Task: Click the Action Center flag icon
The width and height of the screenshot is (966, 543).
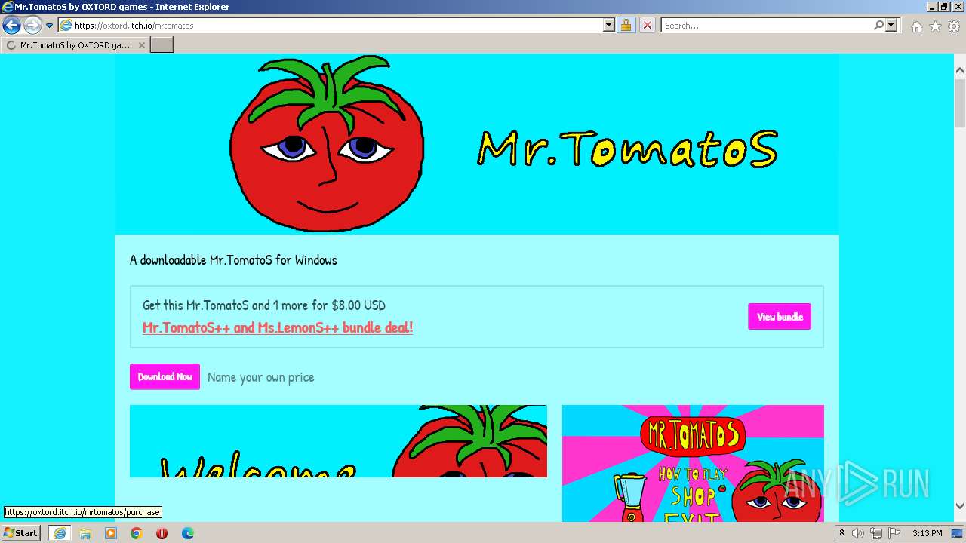Action: [894, 533]
